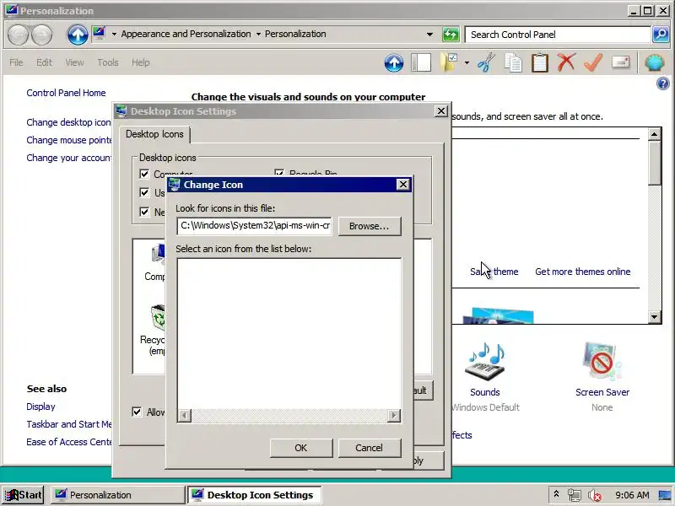
Task: Open the Display link under See also
Action: [x=40, y=406]
